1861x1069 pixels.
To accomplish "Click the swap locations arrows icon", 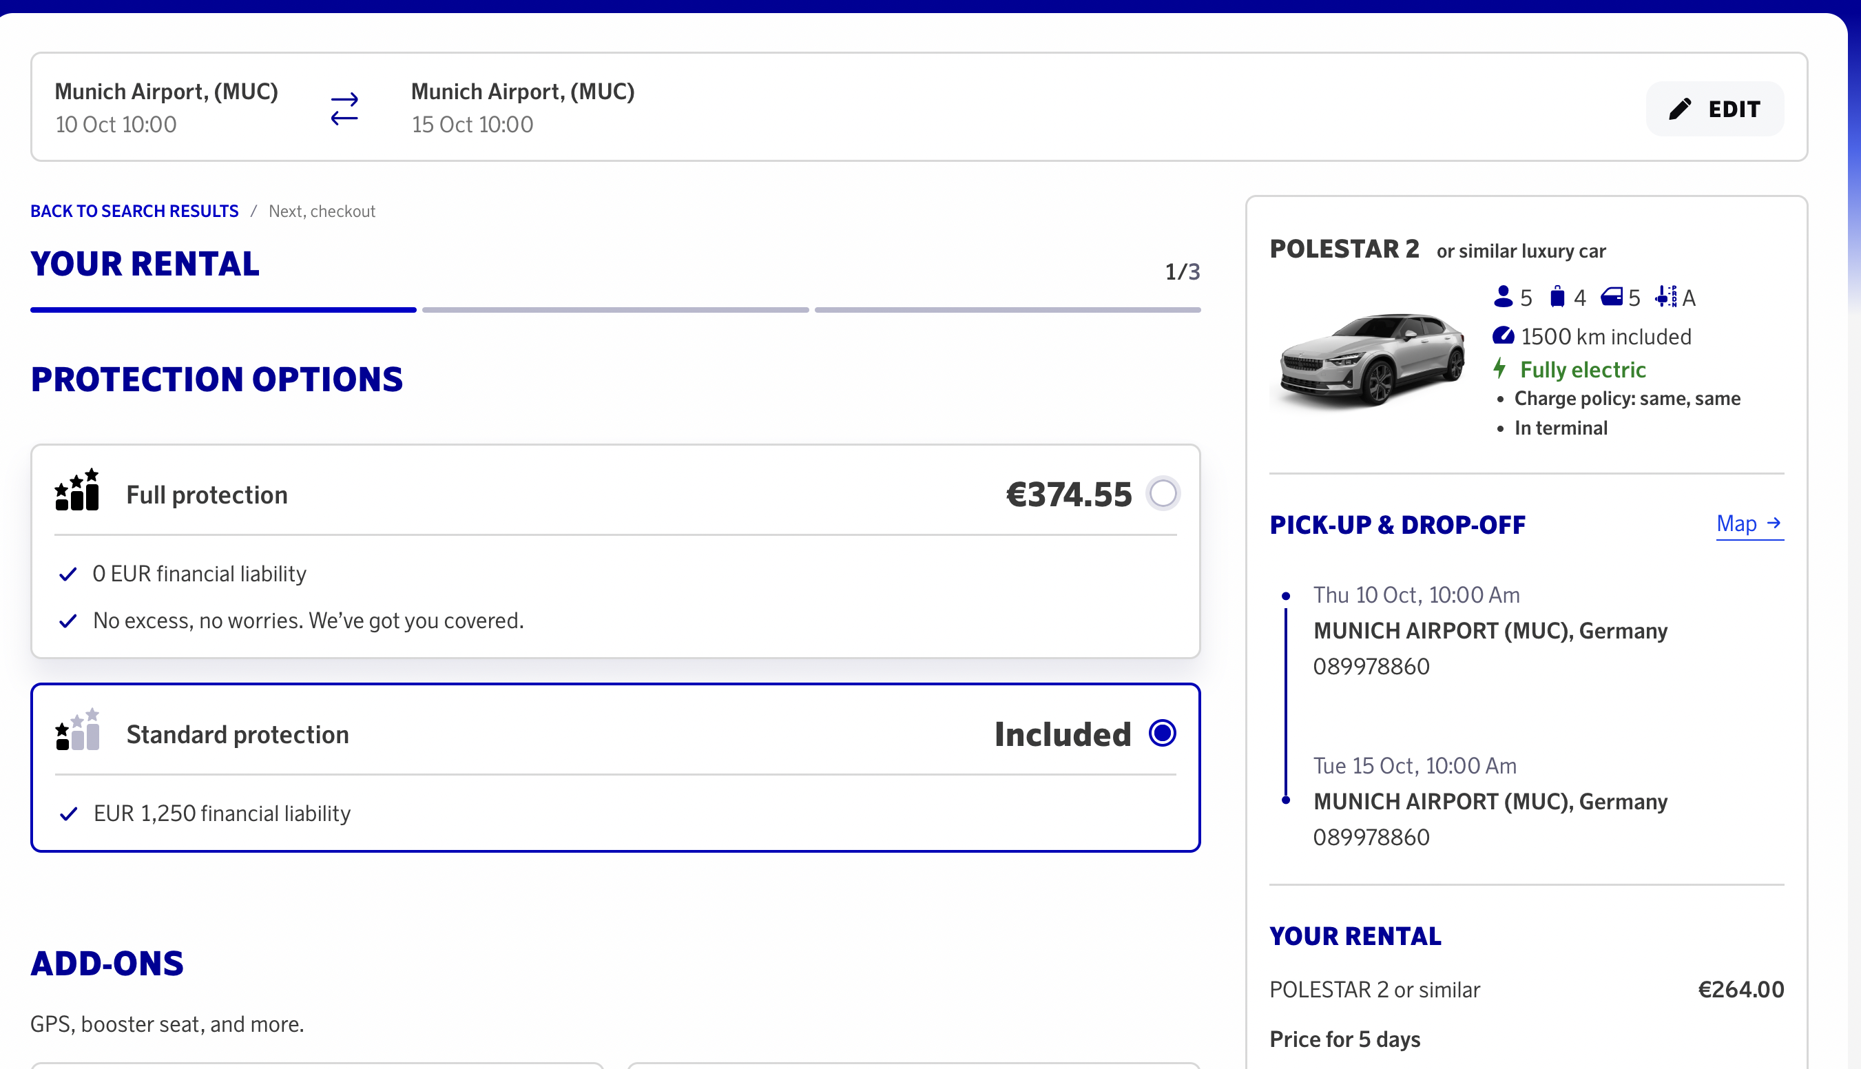I will click(344, 109).
